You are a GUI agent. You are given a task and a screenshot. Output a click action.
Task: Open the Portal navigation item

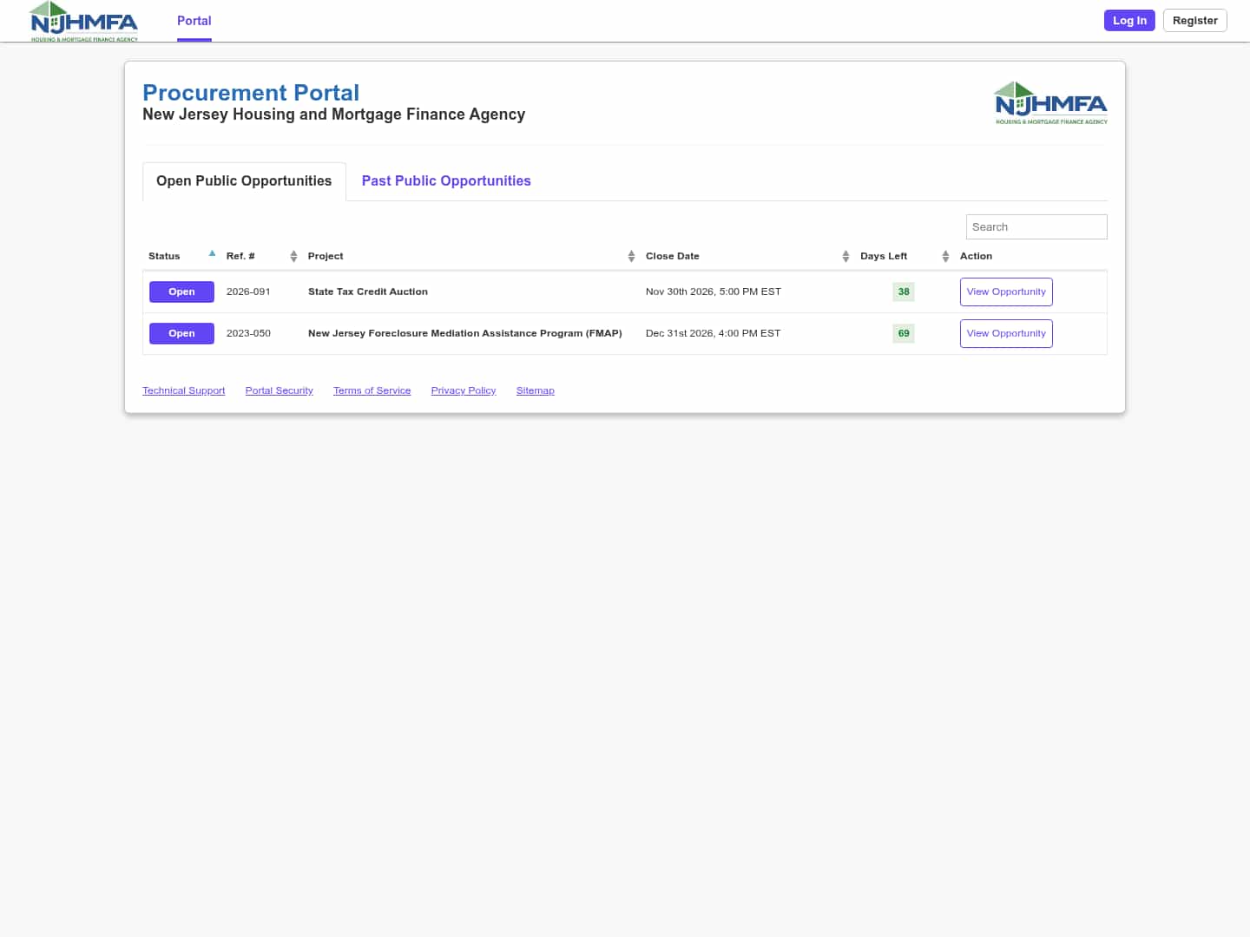[x=194, y=21]
